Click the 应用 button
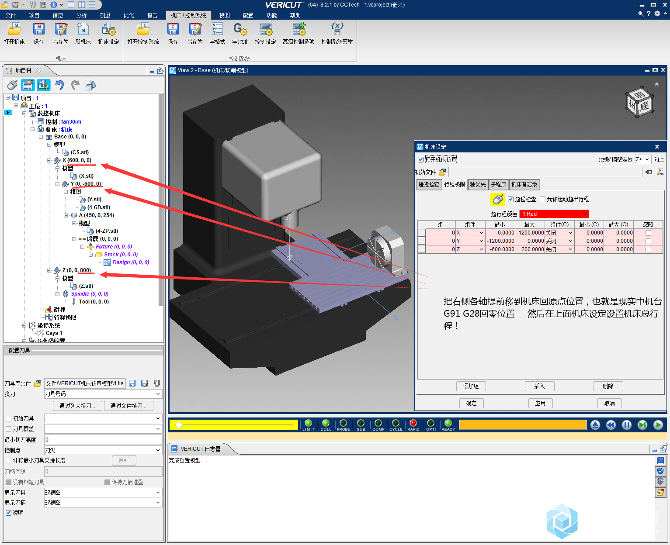The height and width of the screenshot is (545, 670). click(540, 403)
